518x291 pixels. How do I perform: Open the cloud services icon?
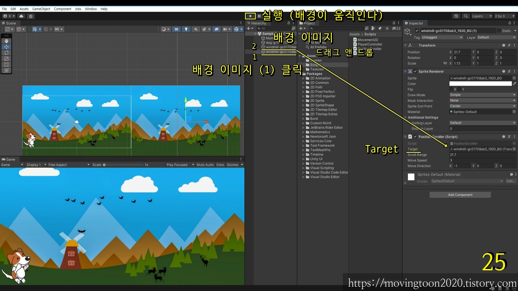[x=21, y=16]
